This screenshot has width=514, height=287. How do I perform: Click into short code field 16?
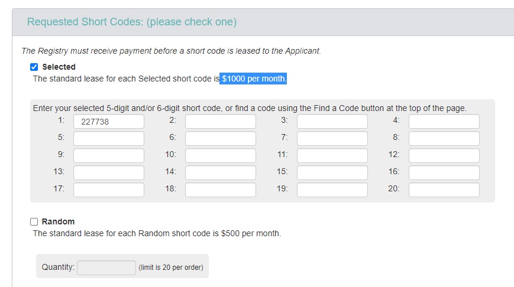pyautogui.click(x=444, y=173)
